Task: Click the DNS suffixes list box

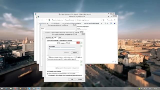Action: (x=63, y=63)
